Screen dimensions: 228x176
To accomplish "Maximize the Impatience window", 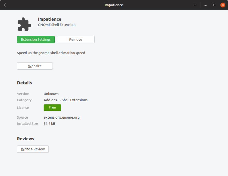I will pos(214,5).
